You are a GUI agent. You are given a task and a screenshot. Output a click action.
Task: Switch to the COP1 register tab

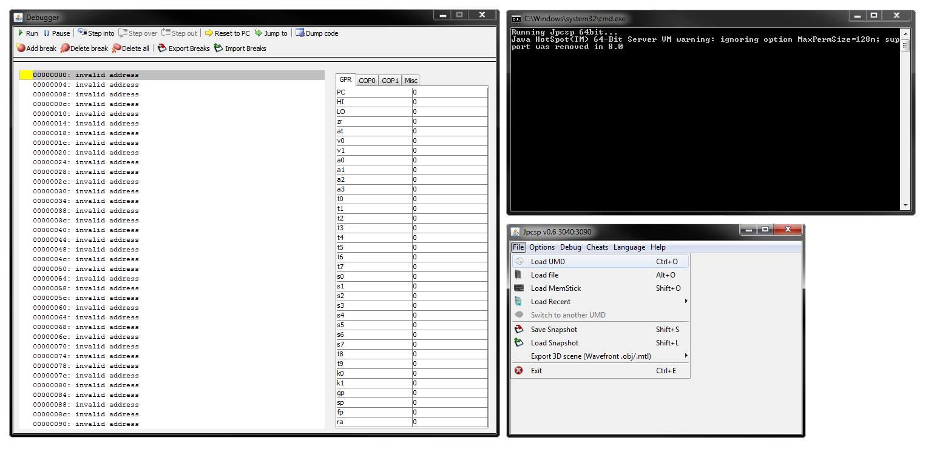pyautogui.click(x=390, y=81)
